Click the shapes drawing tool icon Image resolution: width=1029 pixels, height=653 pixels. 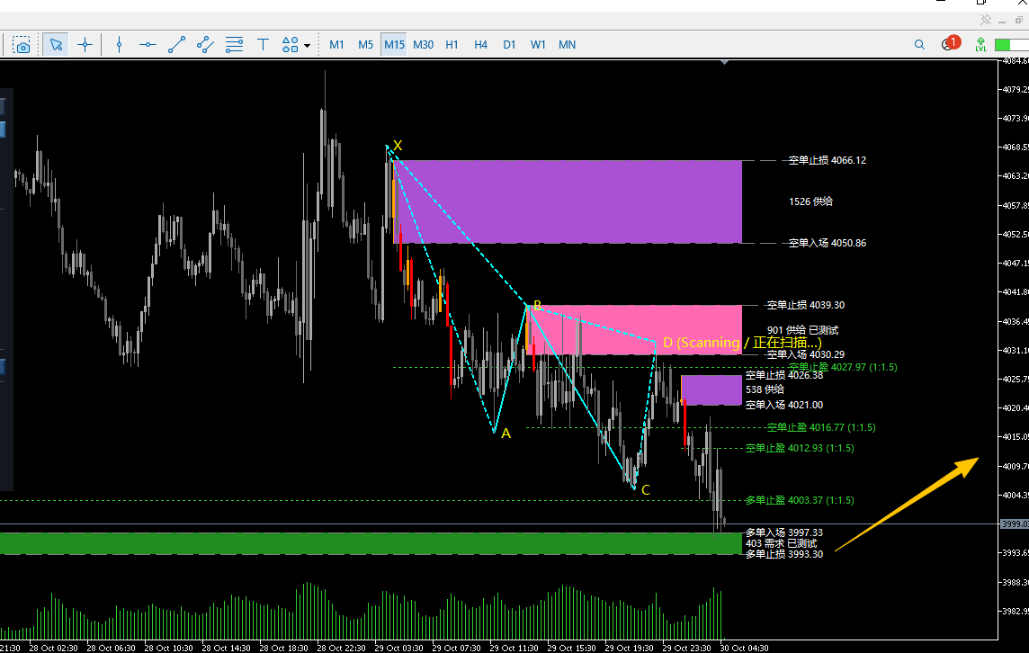tap(290, 45)
